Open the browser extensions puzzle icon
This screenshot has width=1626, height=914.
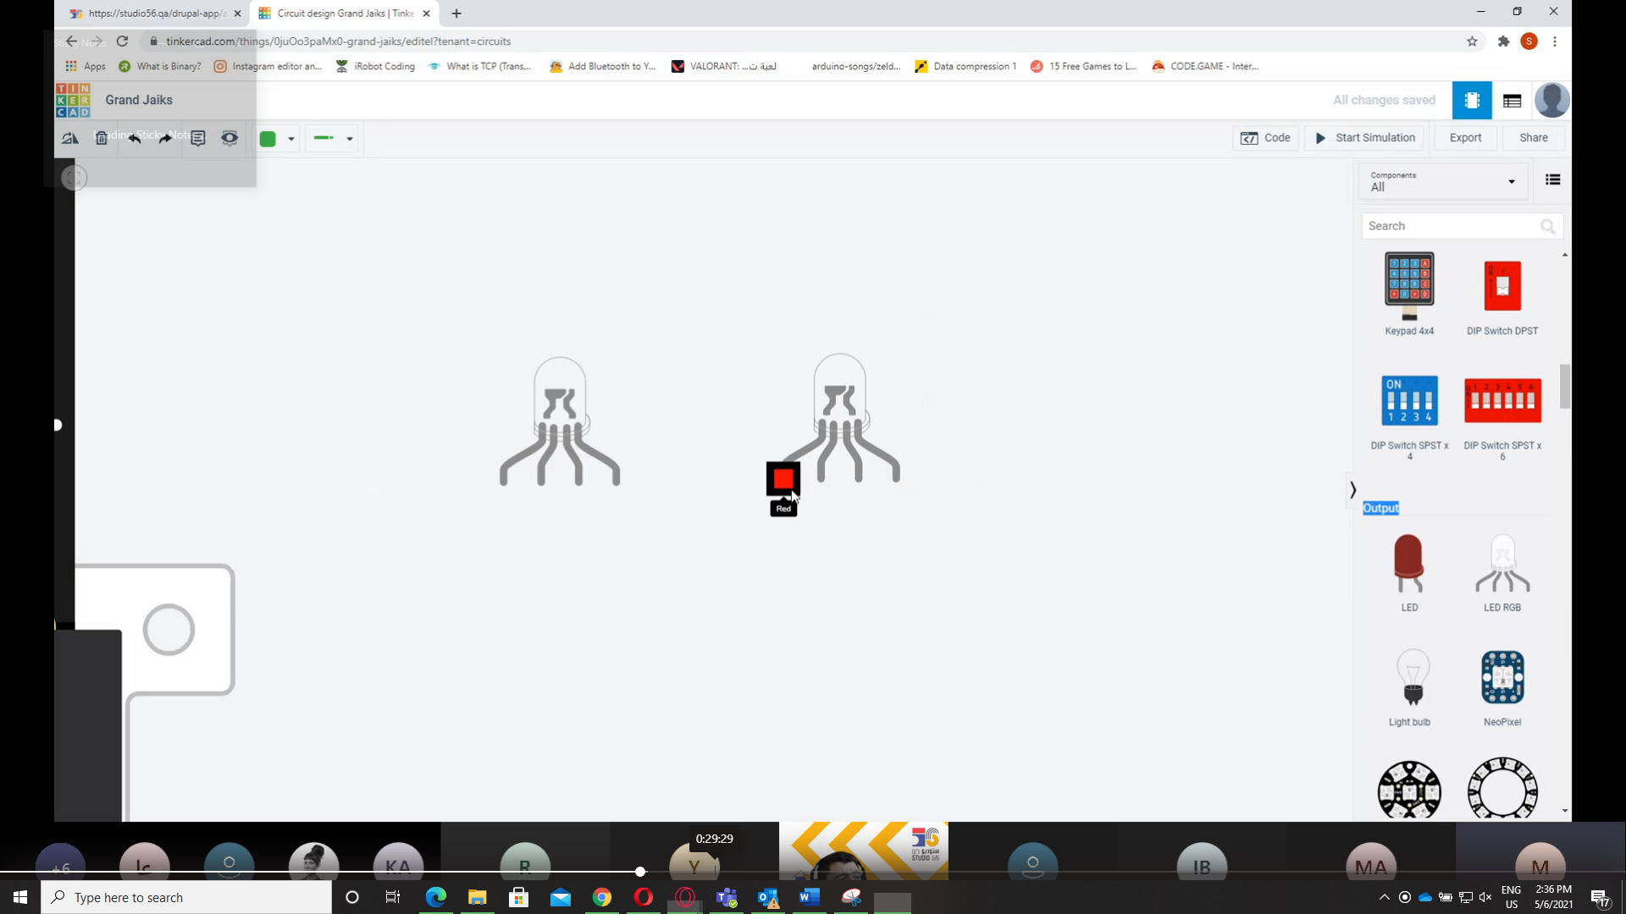click(1503, 41)
